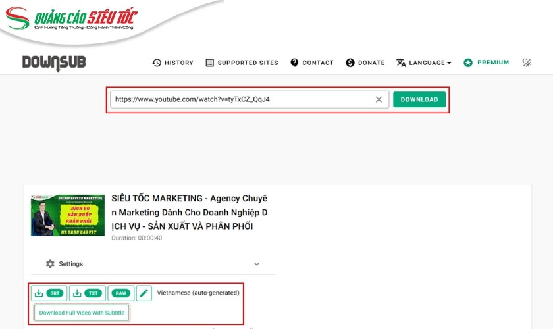Click the Donate dollar icon
This screenshot has width=553, height=329.
(x=350, y=63)
